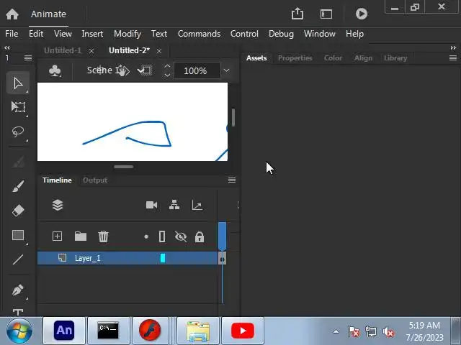Viewport: 461px width, 345px height.
Task: Switch to the Output tab
Action: point(95,180)
